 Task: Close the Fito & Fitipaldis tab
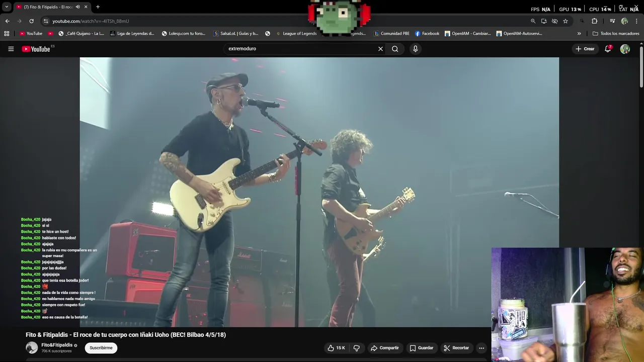[x=86, y=7]
